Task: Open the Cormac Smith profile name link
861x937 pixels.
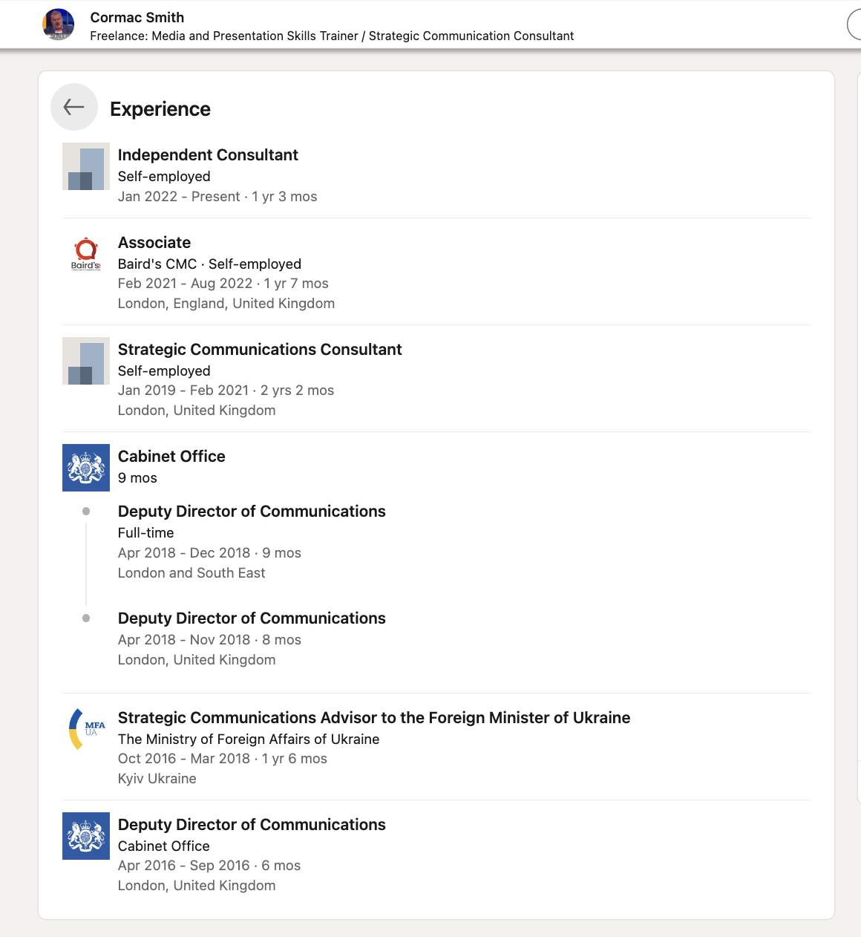Action: tap(137, 17)
